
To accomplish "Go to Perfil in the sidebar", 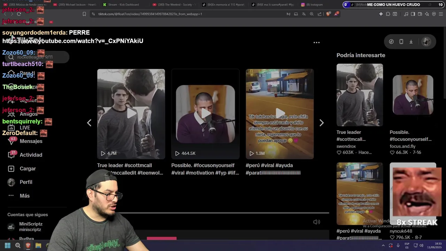I will pos(26,182).
